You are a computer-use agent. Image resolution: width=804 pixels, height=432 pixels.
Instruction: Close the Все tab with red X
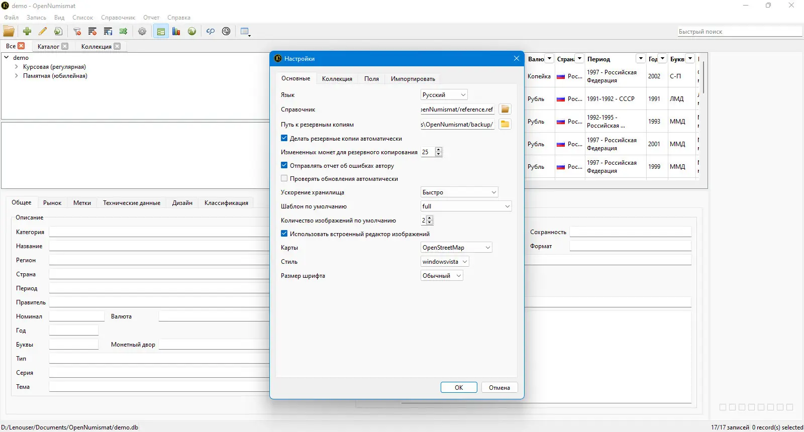point(21,46)
